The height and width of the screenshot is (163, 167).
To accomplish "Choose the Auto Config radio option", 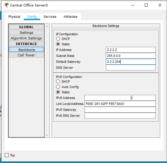I will [x=58, y=87].
